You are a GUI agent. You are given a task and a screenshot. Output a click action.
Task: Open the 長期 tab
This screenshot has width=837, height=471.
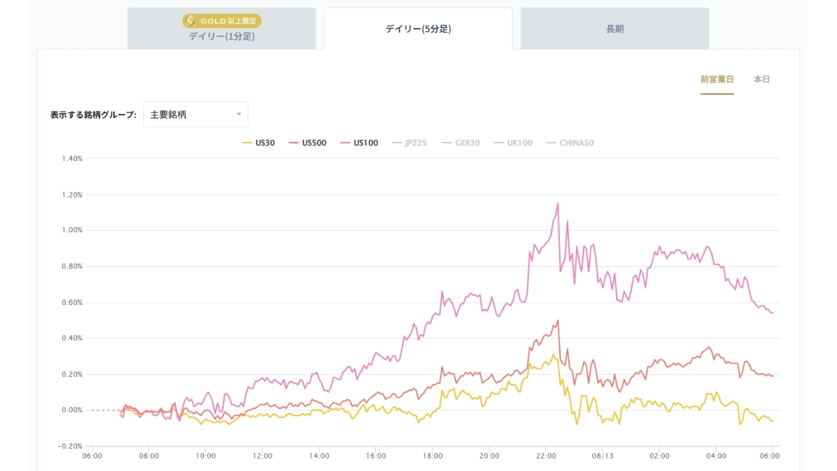[615, 29]
